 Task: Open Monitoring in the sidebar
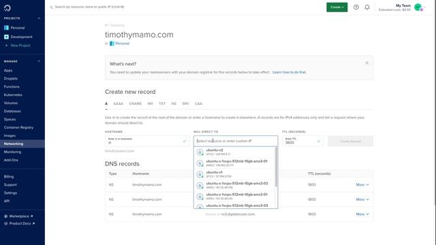click(x=12, y=152)
